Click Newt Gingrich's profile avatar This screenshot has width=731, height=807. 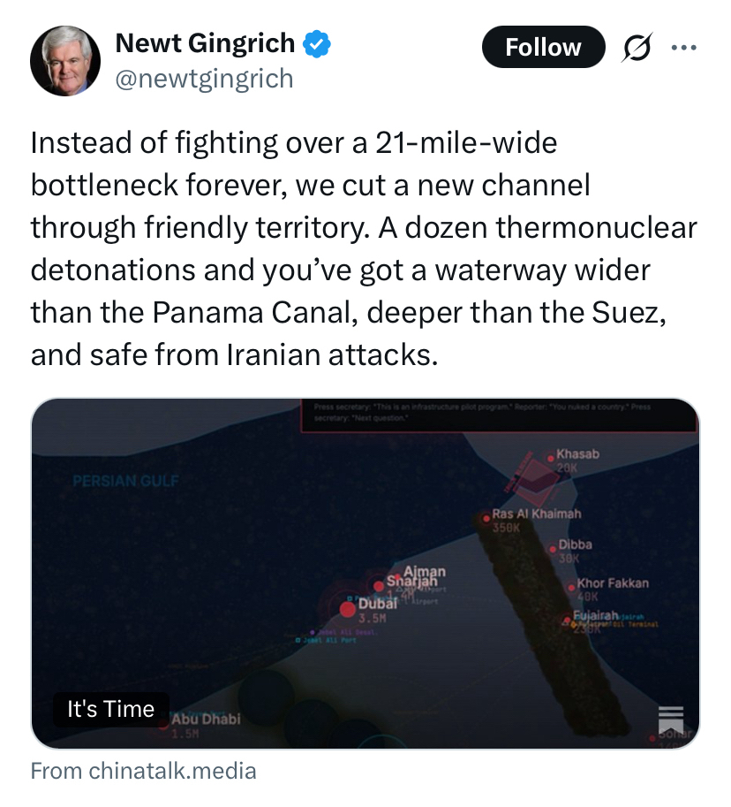65,60
